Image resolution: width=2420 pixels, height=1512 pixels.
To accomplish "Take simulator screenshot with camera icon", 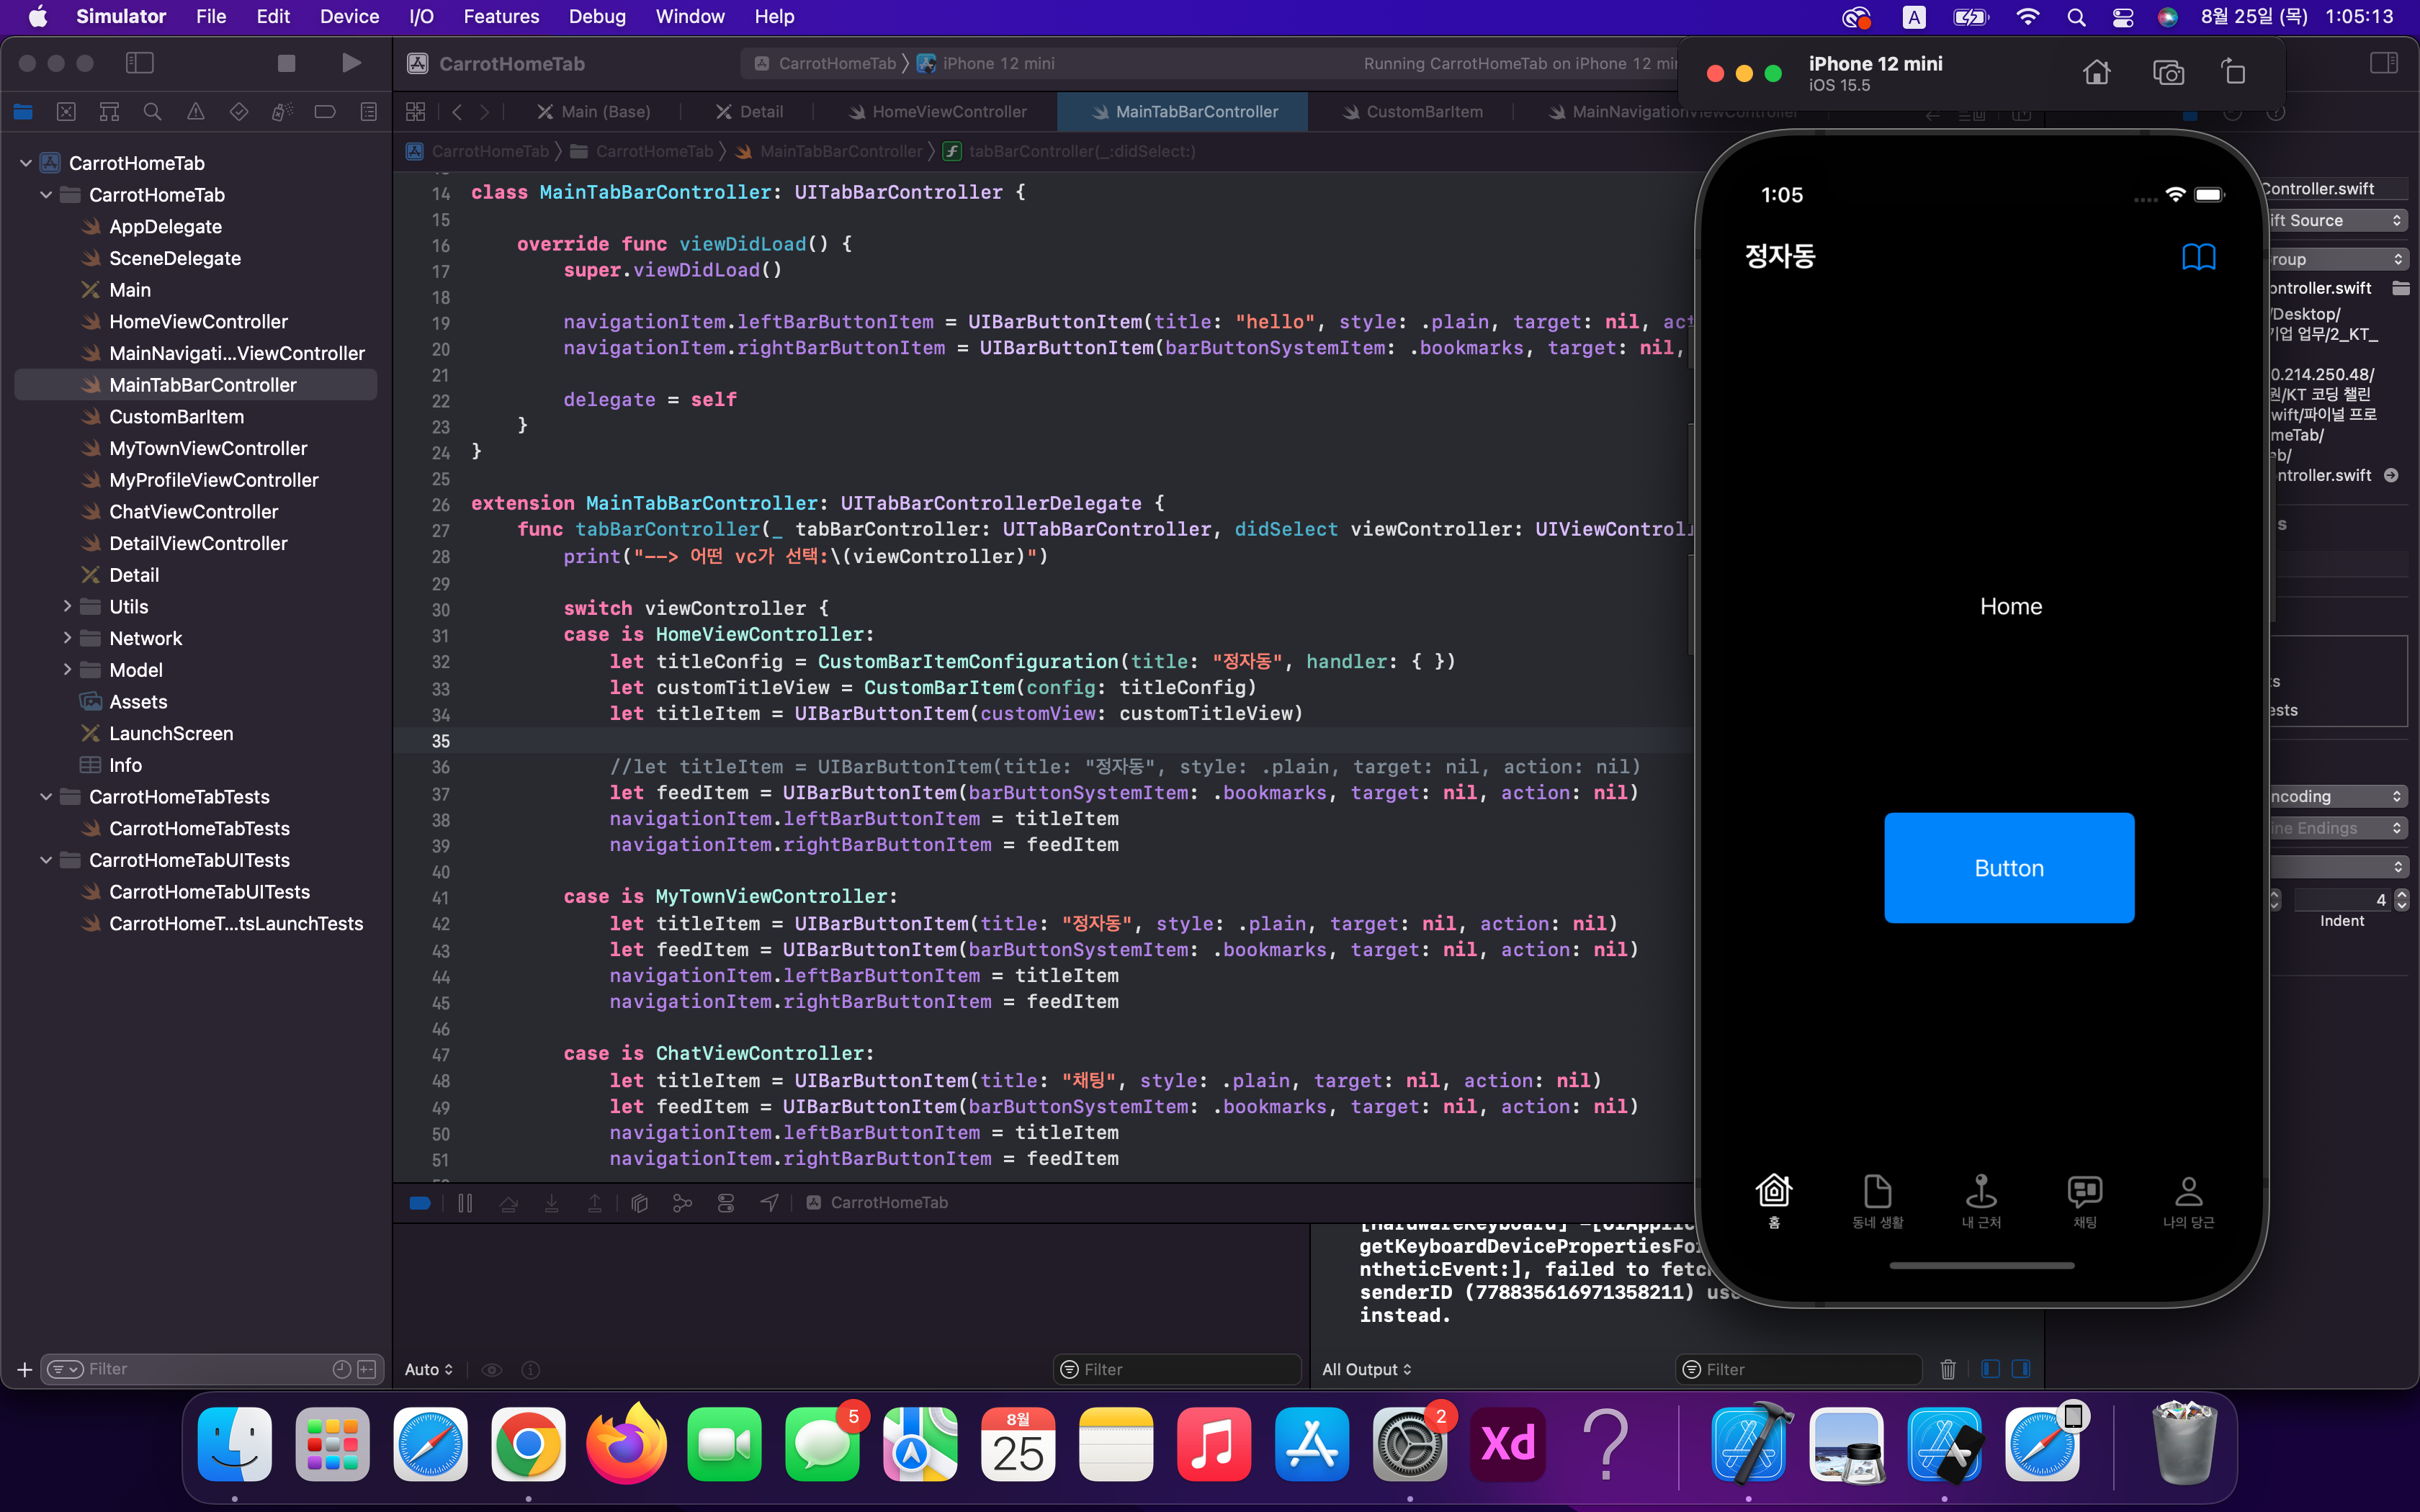I will click(2168, 73).
